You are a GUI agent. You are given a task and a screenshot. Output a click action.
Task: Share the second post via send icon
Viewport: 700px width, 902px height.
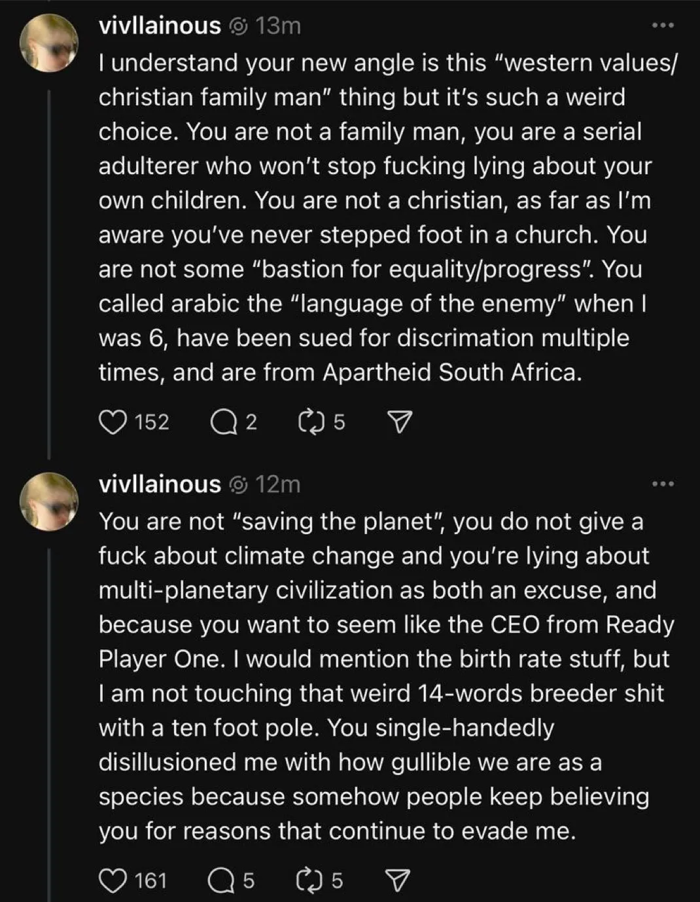pos(400,881)
